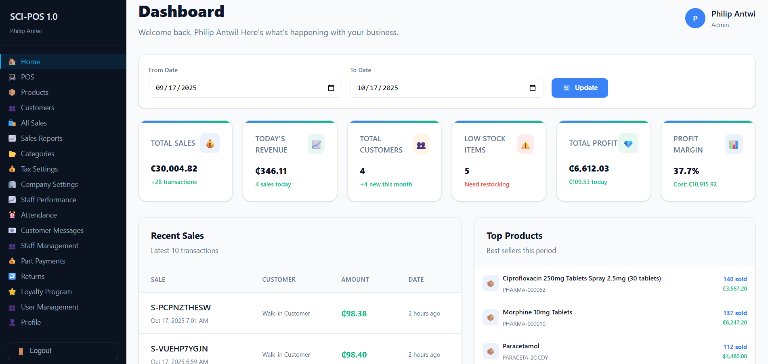Viewport: 768px width, 364px height.
Task: Open the POS page from sidebar
Action: 27,77
